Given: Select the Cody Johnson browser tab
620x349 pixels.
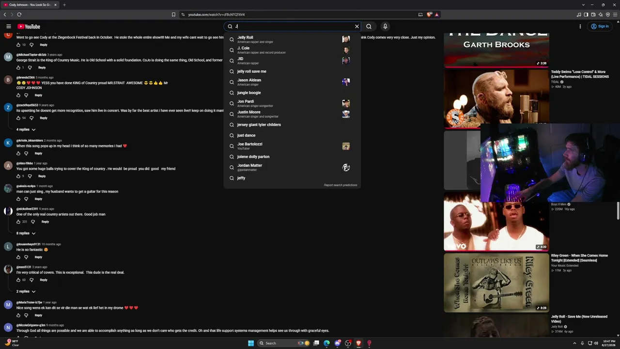Looking at the screenshot, I should point(30,5).
